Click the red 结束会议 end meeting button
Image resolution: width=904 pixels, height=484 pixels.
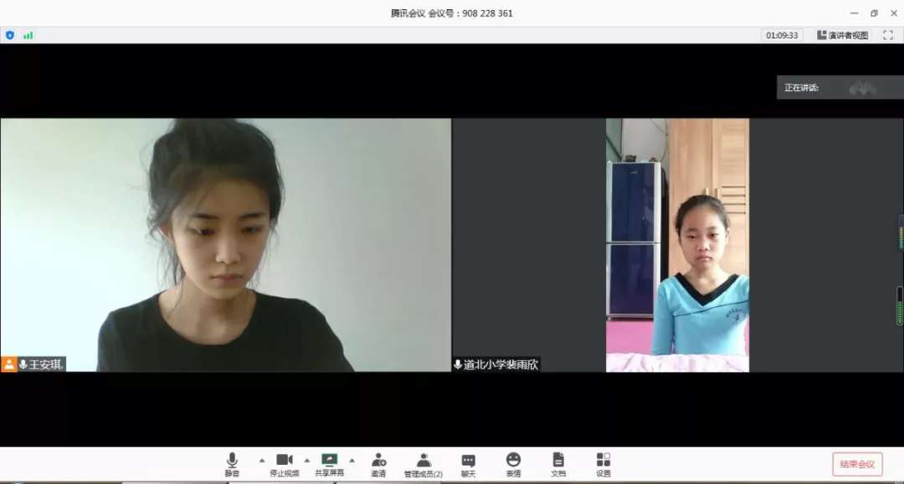click(857, 464)
